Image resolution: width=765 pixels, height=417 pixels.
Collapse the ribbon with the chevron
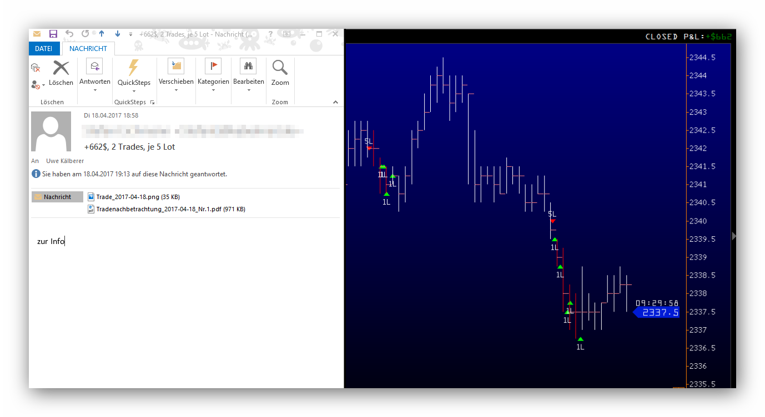point(335,102)
